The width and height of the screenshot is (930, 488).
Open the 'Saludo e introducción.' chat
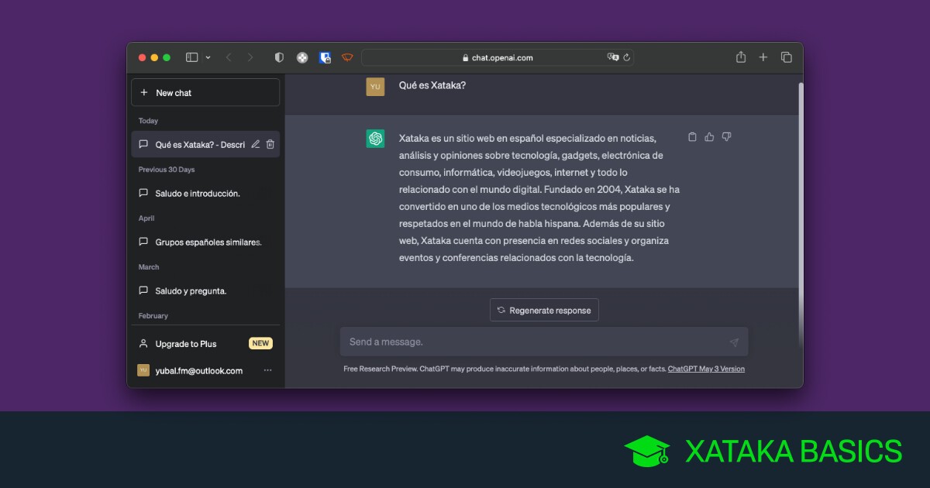click(x=198, y=194)
